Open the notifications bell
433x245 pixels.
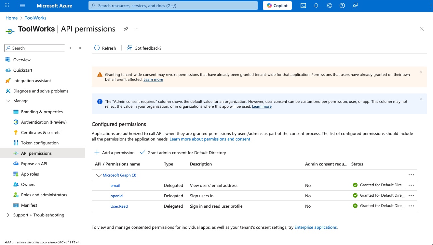[316, 6]
